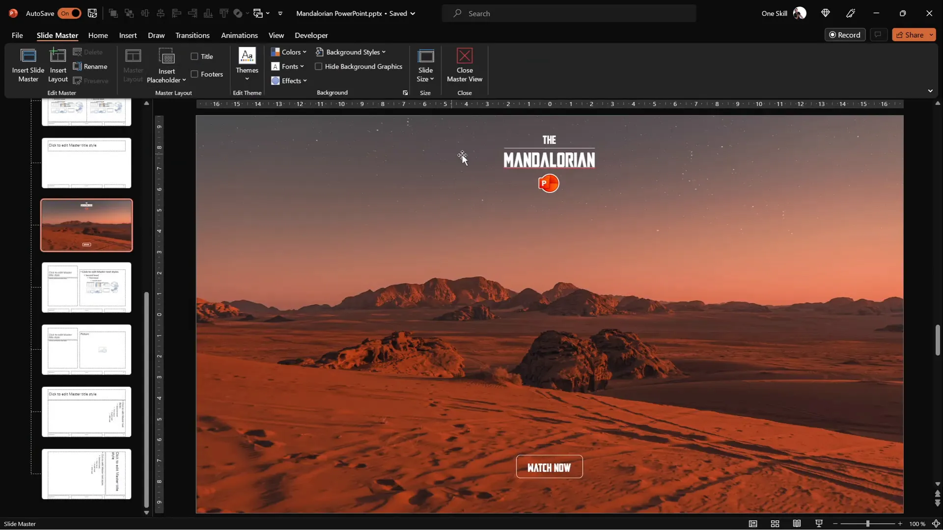Click the merge shapes icon in quick access toolbar
Image resolution: width=943 pixels, height=530 pixels.
pyautogui.click(x=238, y=13)
